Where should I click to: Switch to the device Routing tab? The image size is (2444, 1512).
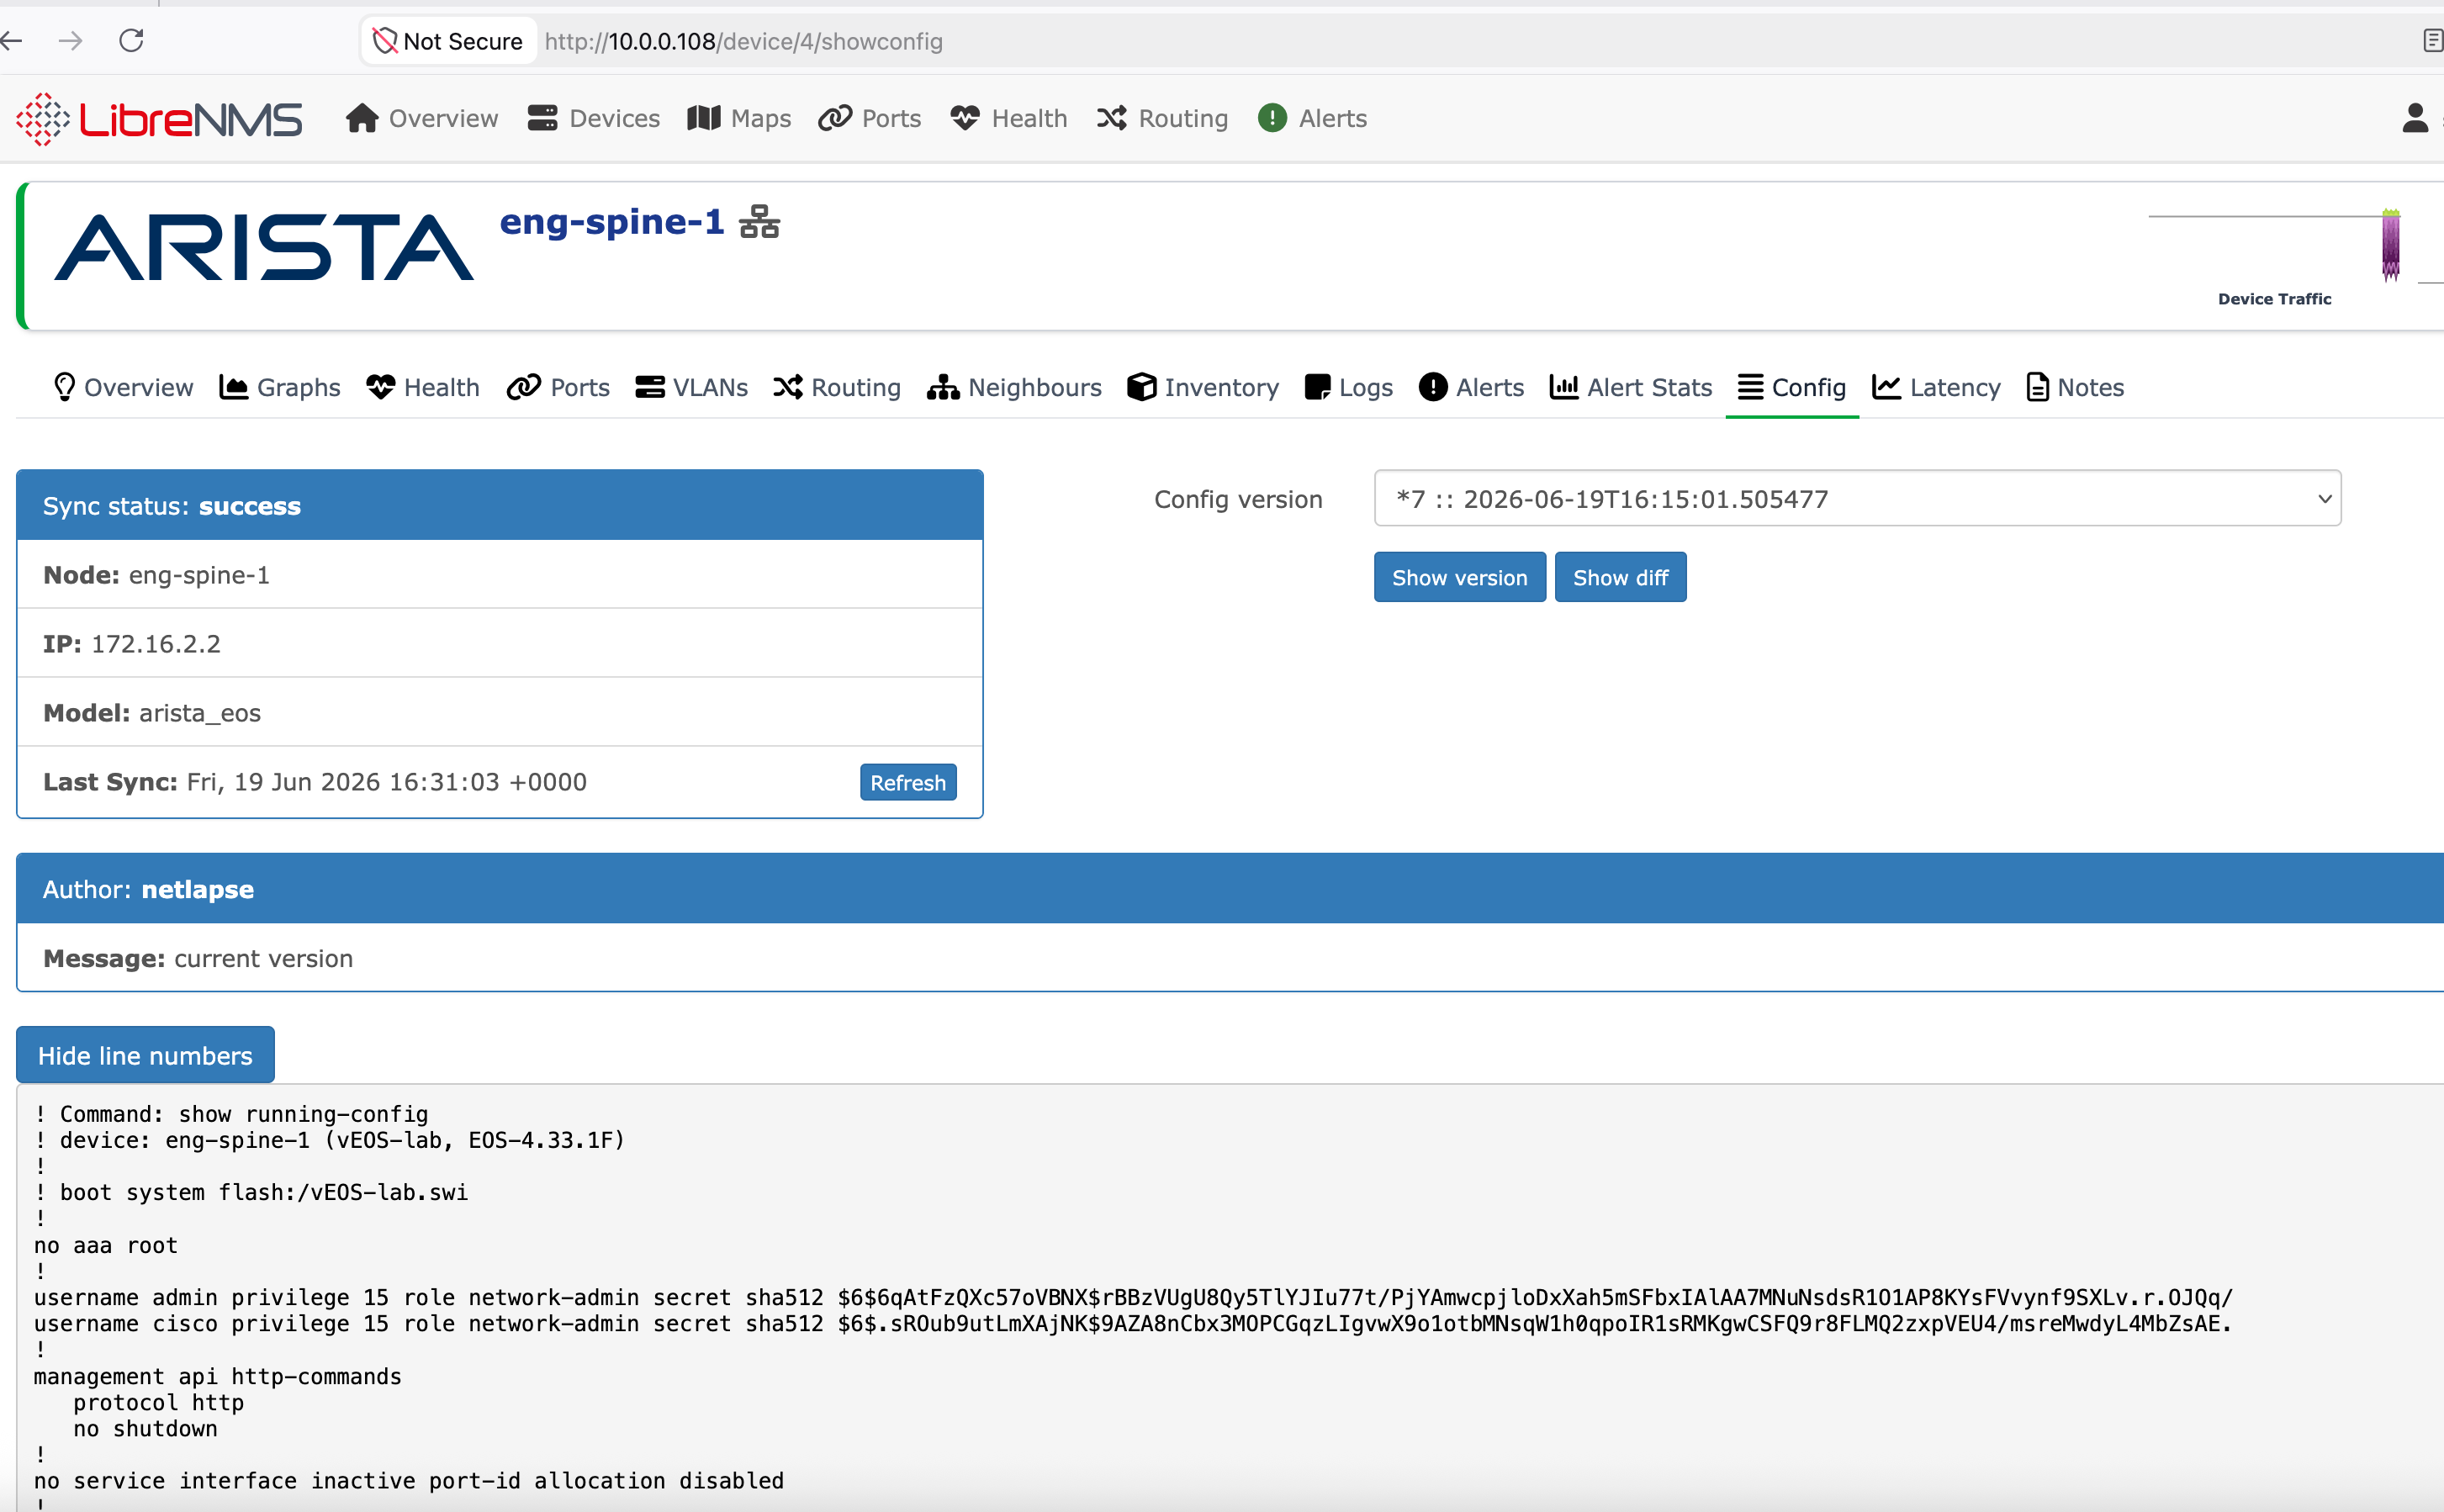point(837,387)
